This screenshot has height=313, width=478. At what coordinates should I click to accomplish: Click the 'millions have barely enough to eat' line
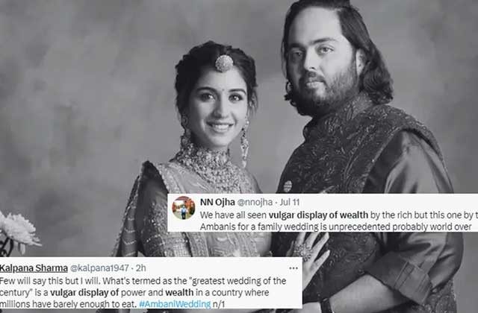click(x=68, y=304)
